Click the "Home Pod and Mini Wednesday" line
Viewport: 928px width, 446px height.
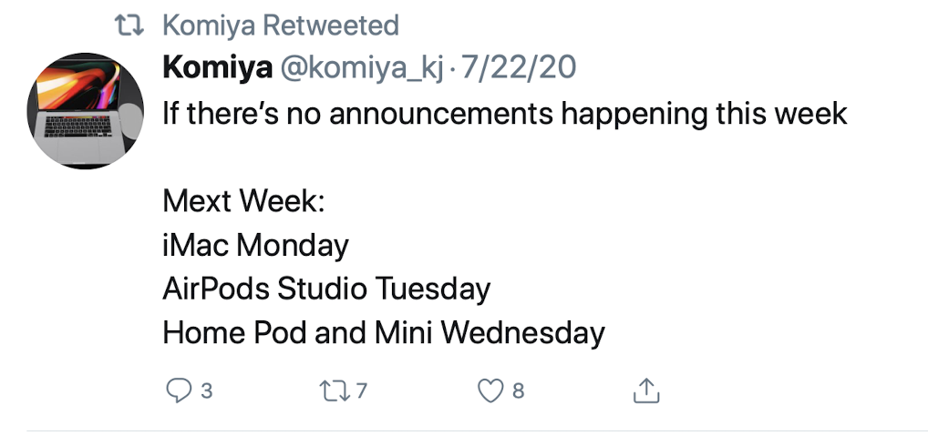[383, 333]
